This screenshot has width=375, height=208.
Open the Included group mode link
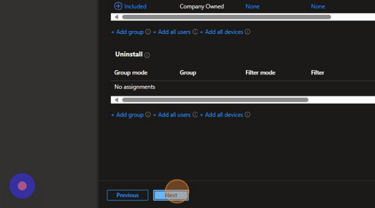pos(135,6)
